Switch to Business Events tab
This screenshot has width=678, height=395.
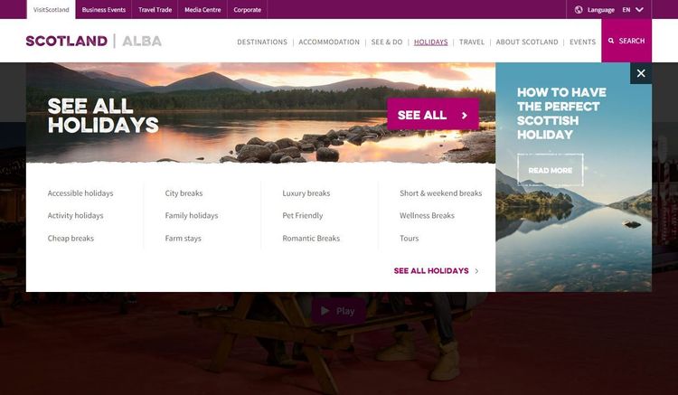coord(104,10)
